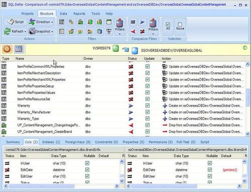
Task: Select the table icon for Warranty_Type row
Action: pos(4,119)
